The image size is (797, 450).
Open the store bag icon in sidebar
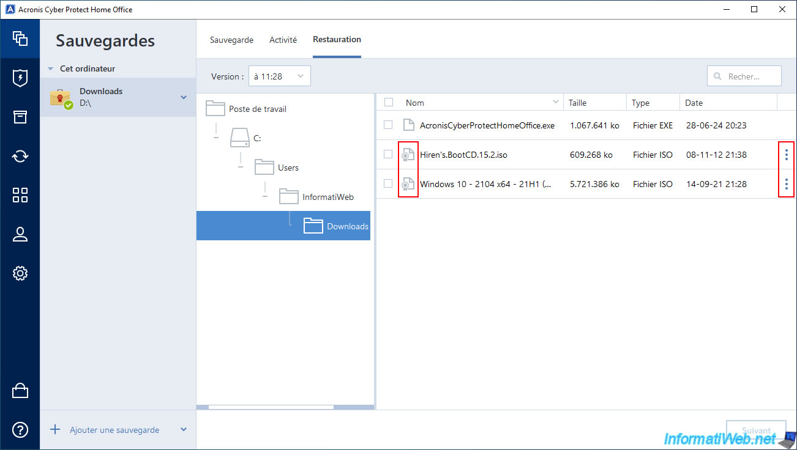pos(20,391)
